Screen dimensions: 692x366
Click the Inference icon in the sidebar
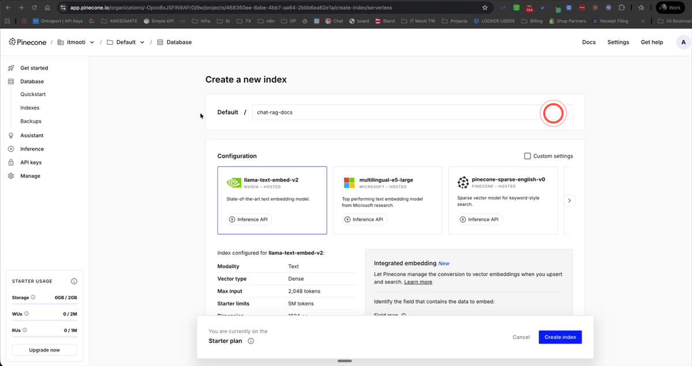(x=10, y=148)
